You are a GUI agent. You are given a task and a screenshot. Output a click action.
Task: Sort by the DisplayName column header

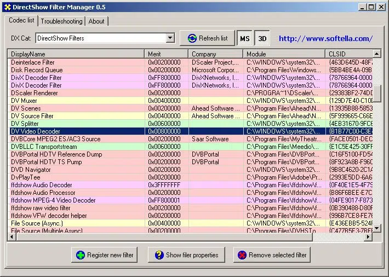click(x=76, y=54)
